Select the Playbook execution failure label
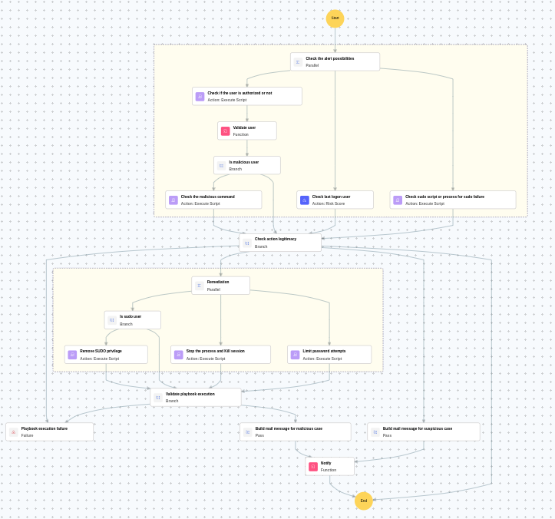 (x=45, y=428)
